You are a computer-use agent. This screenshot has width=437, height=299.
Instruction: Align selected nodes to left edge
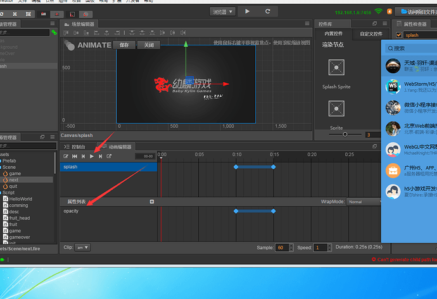pyautogui.click(x=96, y=33)
